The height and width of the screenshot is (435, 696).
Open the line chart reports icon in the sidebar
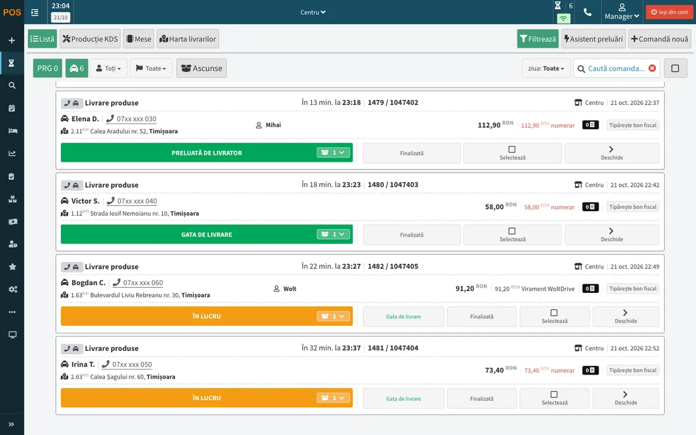click(12, 154)
